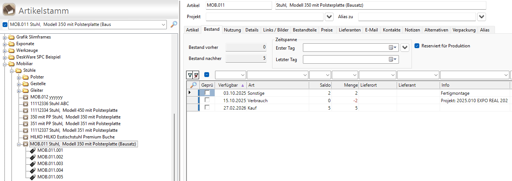Screen dimensions: 512x181
Task: Click the magnifier icon in grid header corner
Action: (193, 85)
